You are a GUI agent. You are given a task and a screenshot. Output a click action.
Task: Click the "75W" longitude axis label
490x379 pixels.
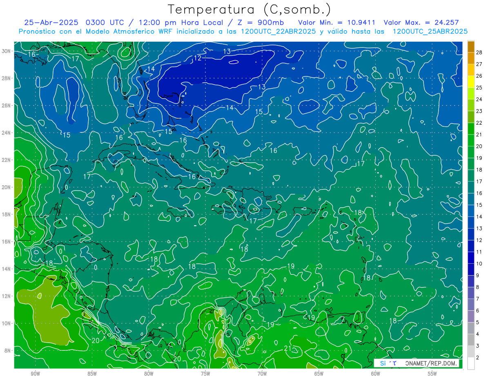point(205,374)
